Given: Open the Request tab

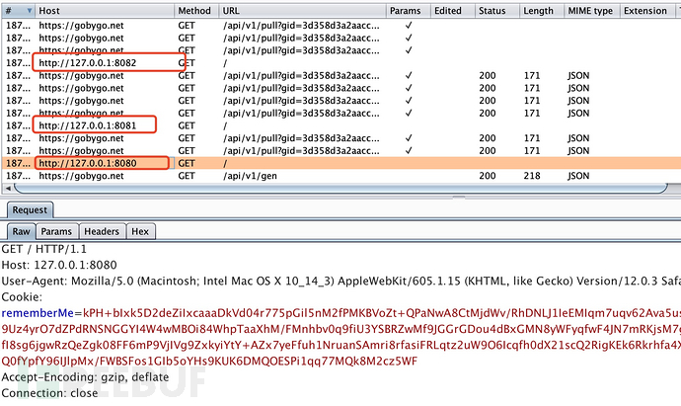Looking at the screenshot, I should 30,209.
